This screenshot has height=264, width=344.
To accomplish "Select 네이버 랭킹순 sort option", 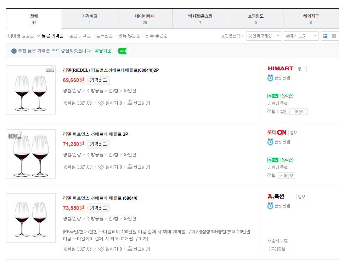I will click(x=21, y=36).
